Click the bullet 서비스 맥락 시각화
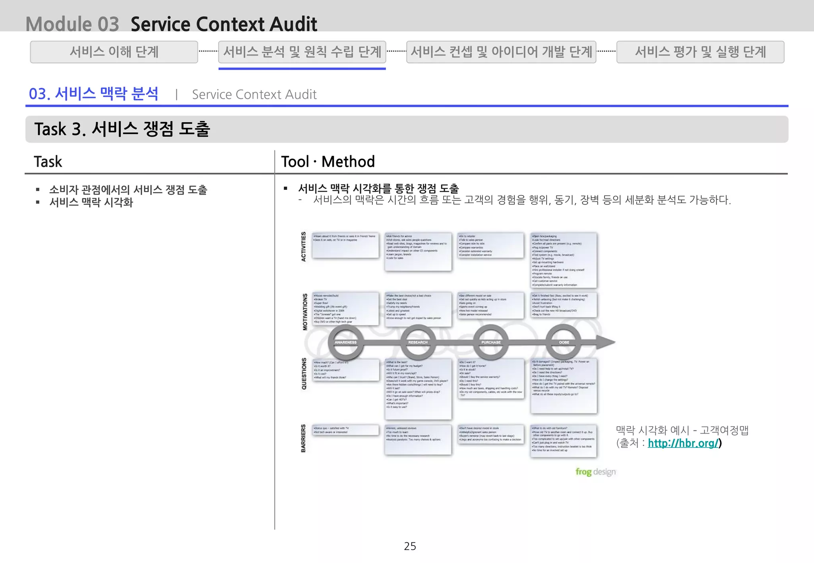Image resolution: width=814 pixels, height=563 pixels. pyautogui.click(x=91, y=202)
